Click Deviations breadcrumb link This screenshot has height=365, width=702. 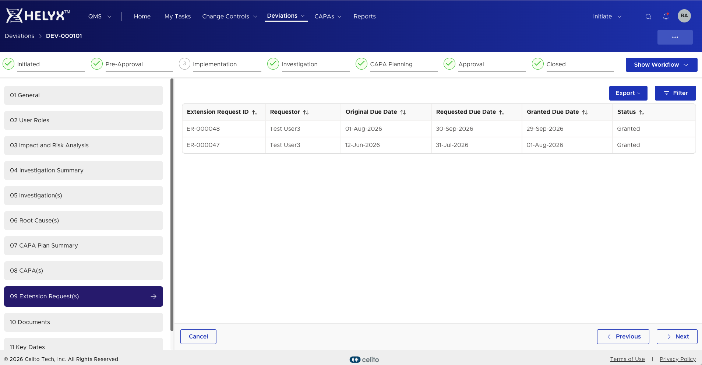20,36
